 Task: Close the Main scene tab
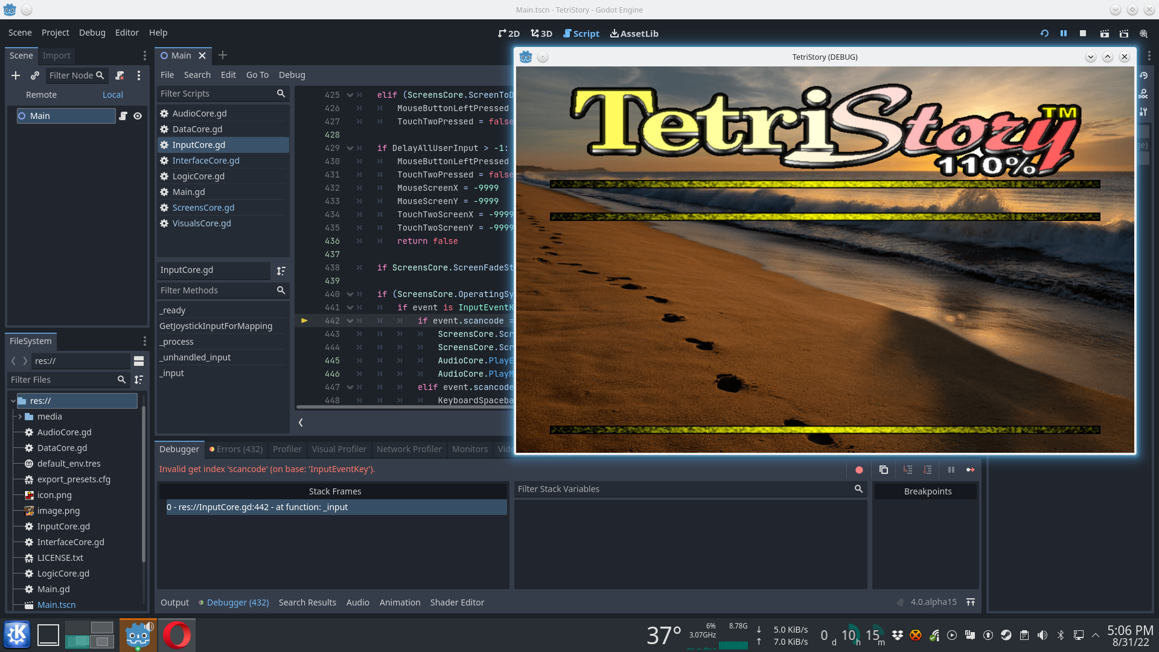click(x=202, y=56)
